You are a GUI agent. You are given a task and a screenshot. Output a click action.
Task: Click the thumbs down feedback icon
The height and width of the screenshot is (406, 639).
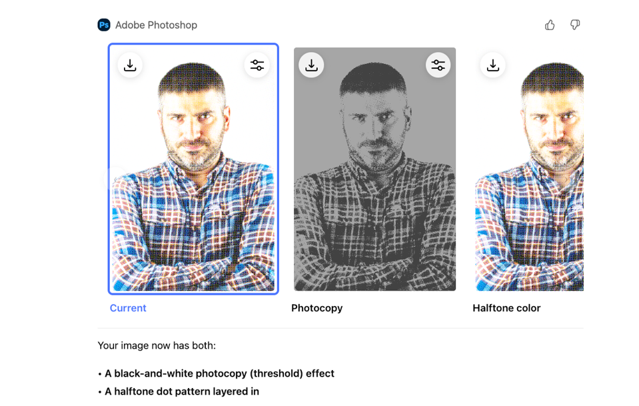tap(575, 25)
